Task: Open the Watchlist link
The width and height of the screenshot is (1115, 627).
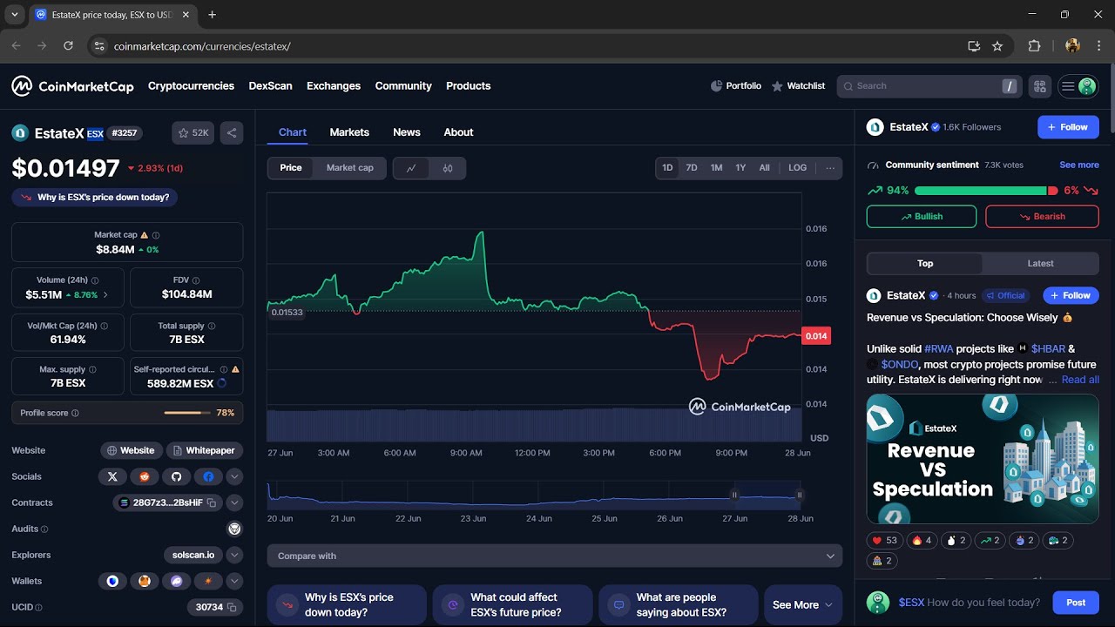Action: click(x=798, y=86)
